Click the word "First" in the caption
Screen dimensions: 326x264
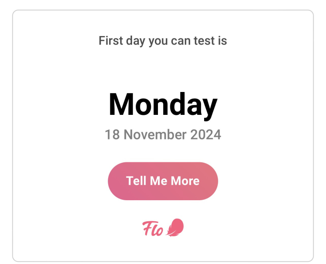coord(110,41)
